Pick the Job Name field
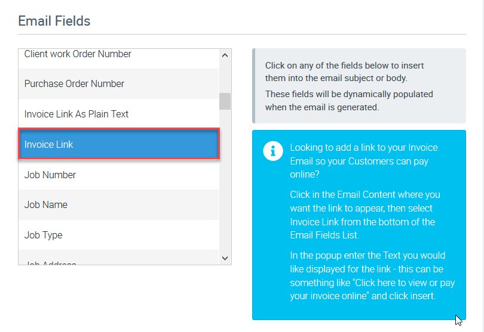This screenshot has width=484, height=332. point(119,204)
